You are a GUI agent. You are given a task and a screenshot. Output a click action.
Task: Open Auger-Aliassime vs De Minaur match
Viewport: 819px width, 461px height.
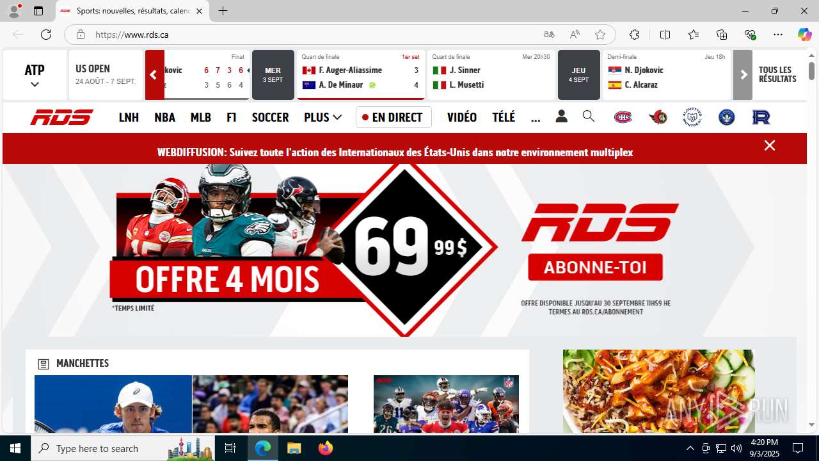click(361, 75)
